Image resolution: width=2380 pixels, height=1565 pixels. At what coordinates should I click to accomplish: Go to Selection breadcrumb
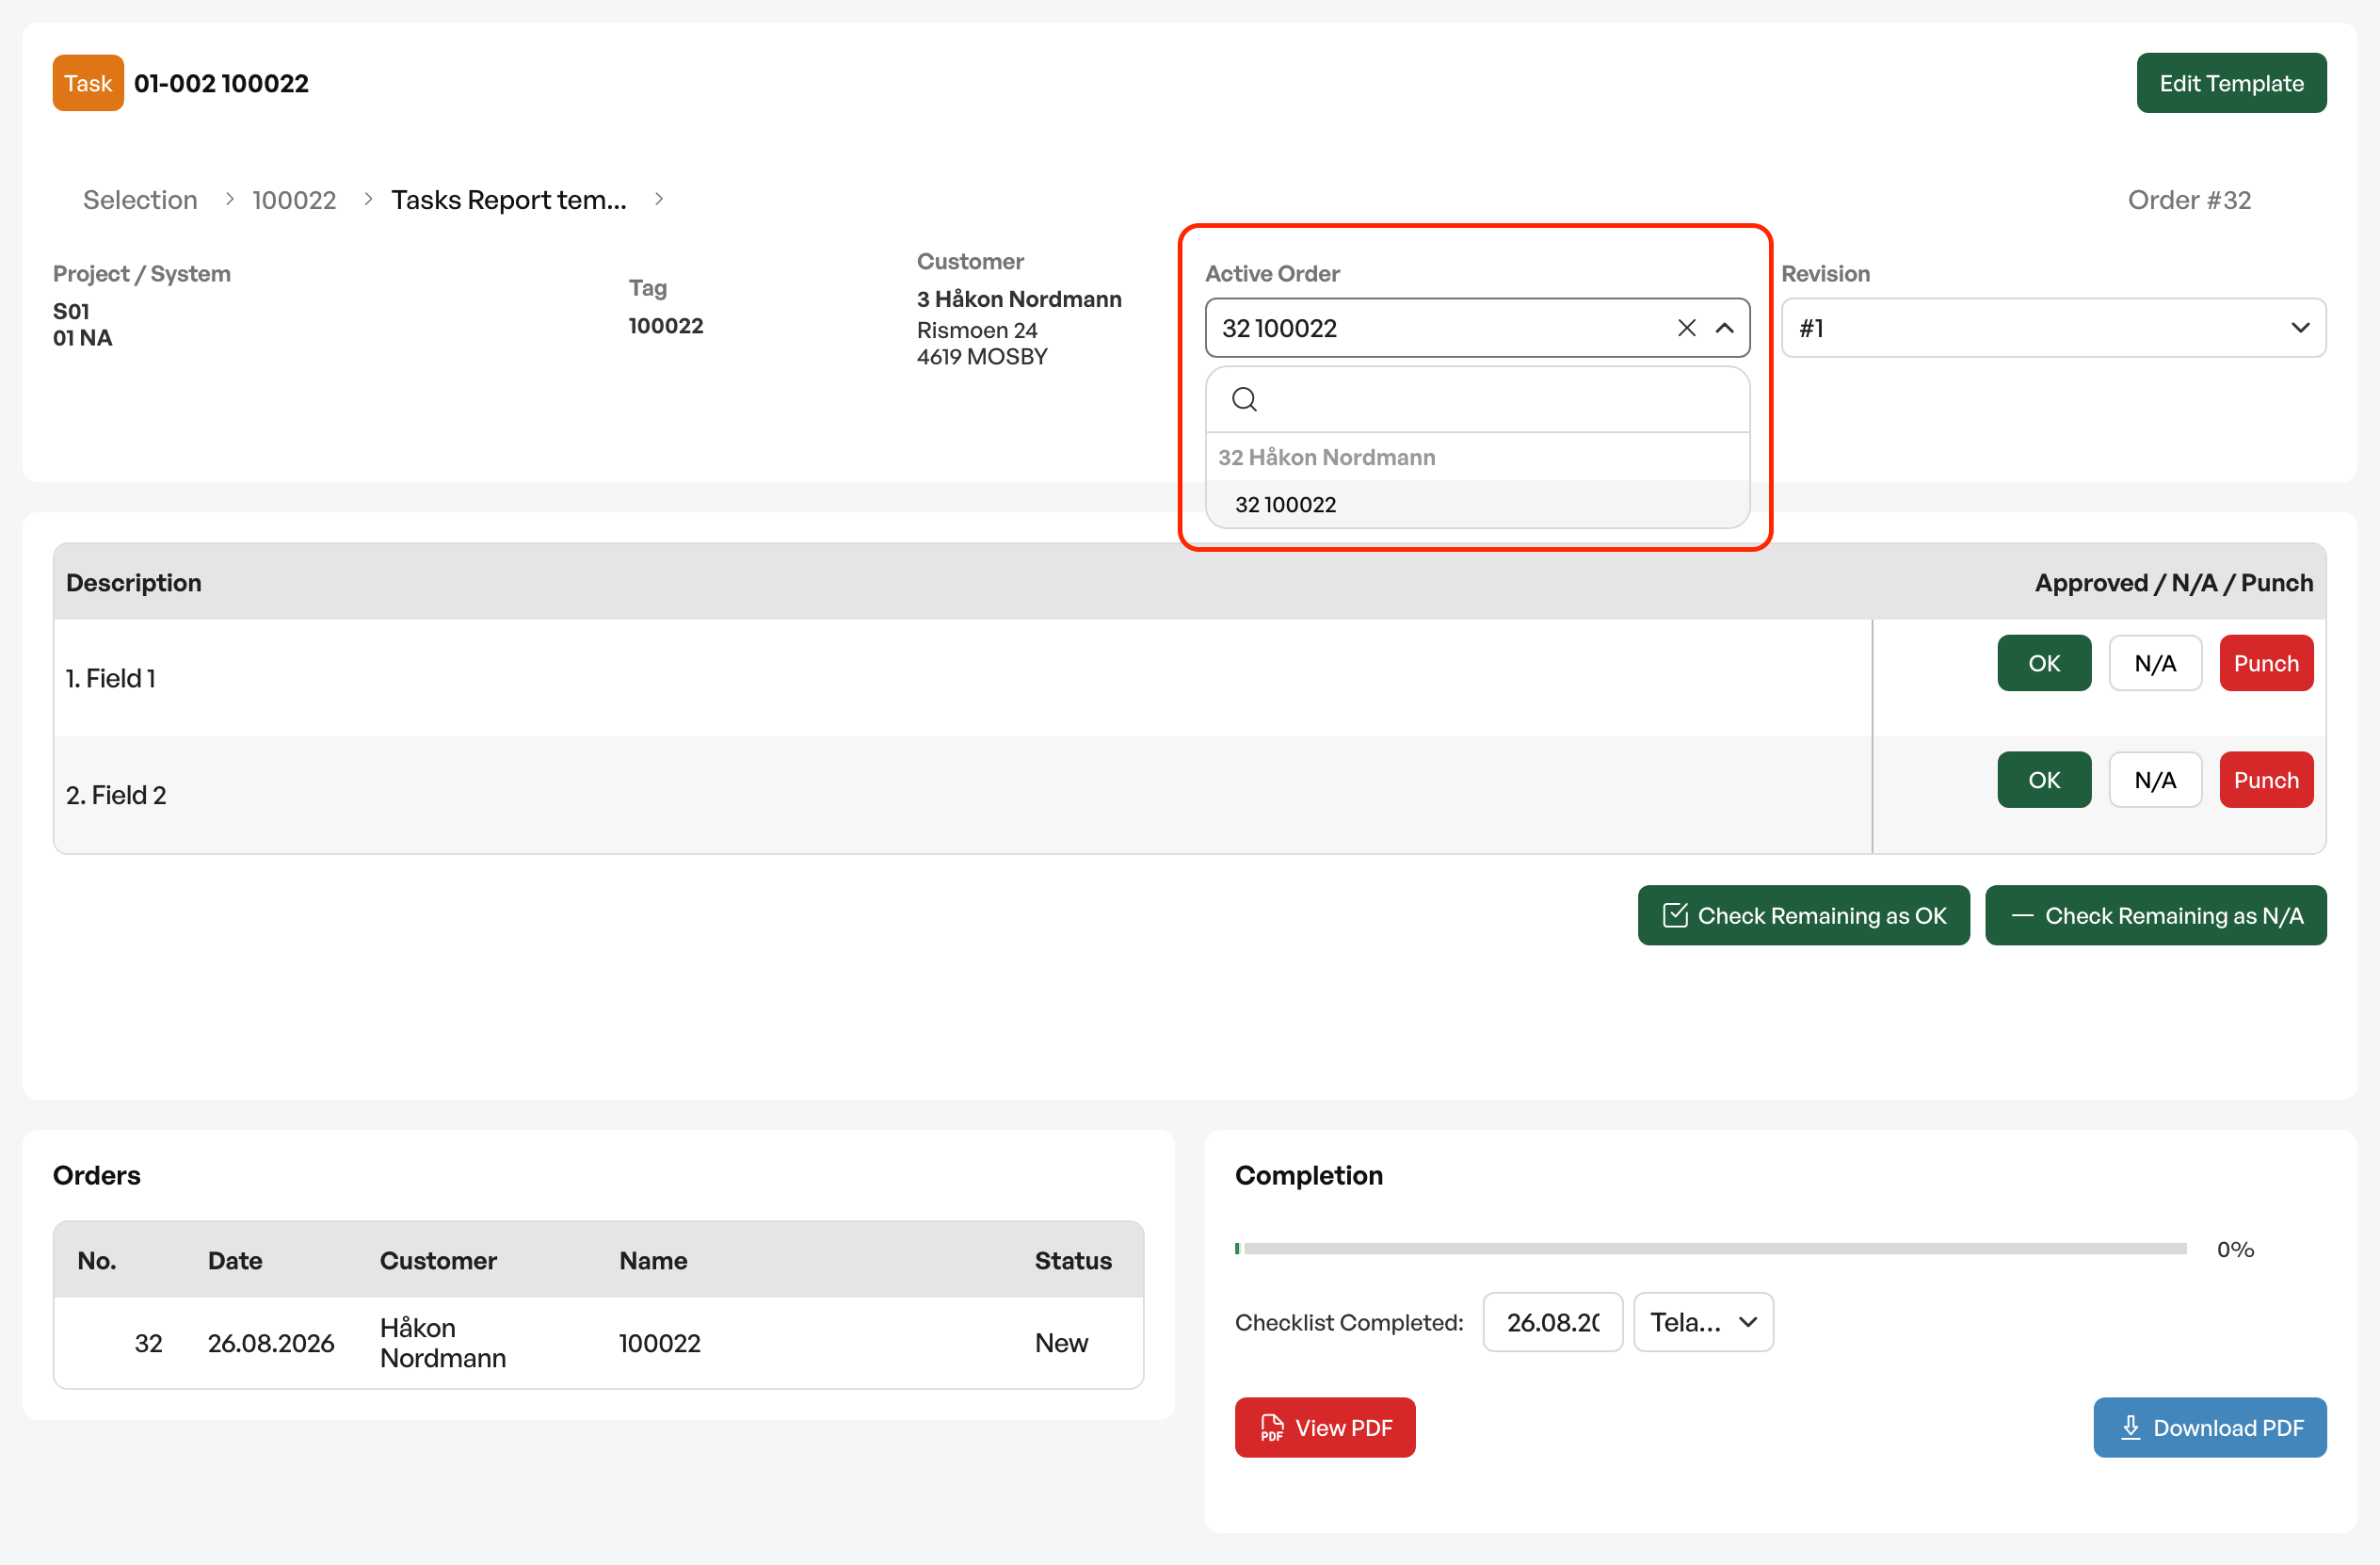[x=140, y=200]
